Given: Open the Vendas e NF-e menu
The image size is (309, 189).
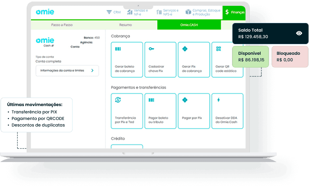Looking at the screenshot, I should (x=137, y=12).
